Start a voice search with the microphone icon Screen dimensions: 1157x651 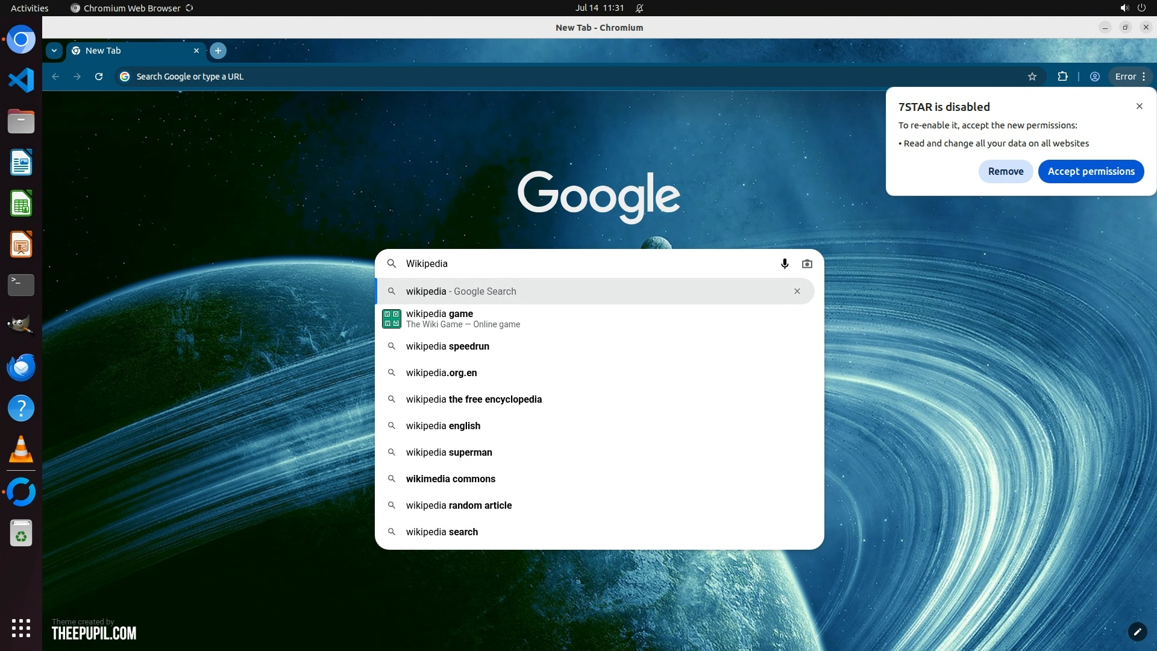[x=785, y=263]
